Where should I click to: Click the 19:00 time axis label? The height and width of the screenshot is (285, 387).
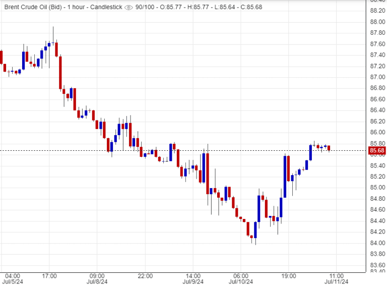289,276
